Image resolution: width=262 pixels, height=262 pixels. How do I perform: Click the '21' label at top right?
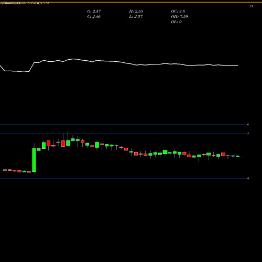pyautogui.click(x=251, y=6)
